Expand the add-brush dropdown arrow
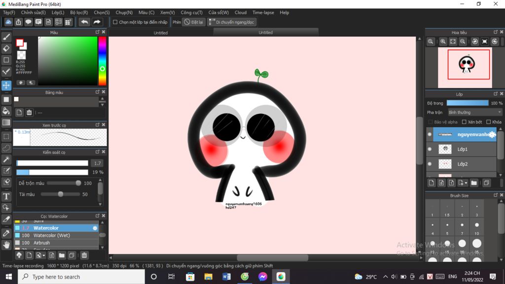 44,255
